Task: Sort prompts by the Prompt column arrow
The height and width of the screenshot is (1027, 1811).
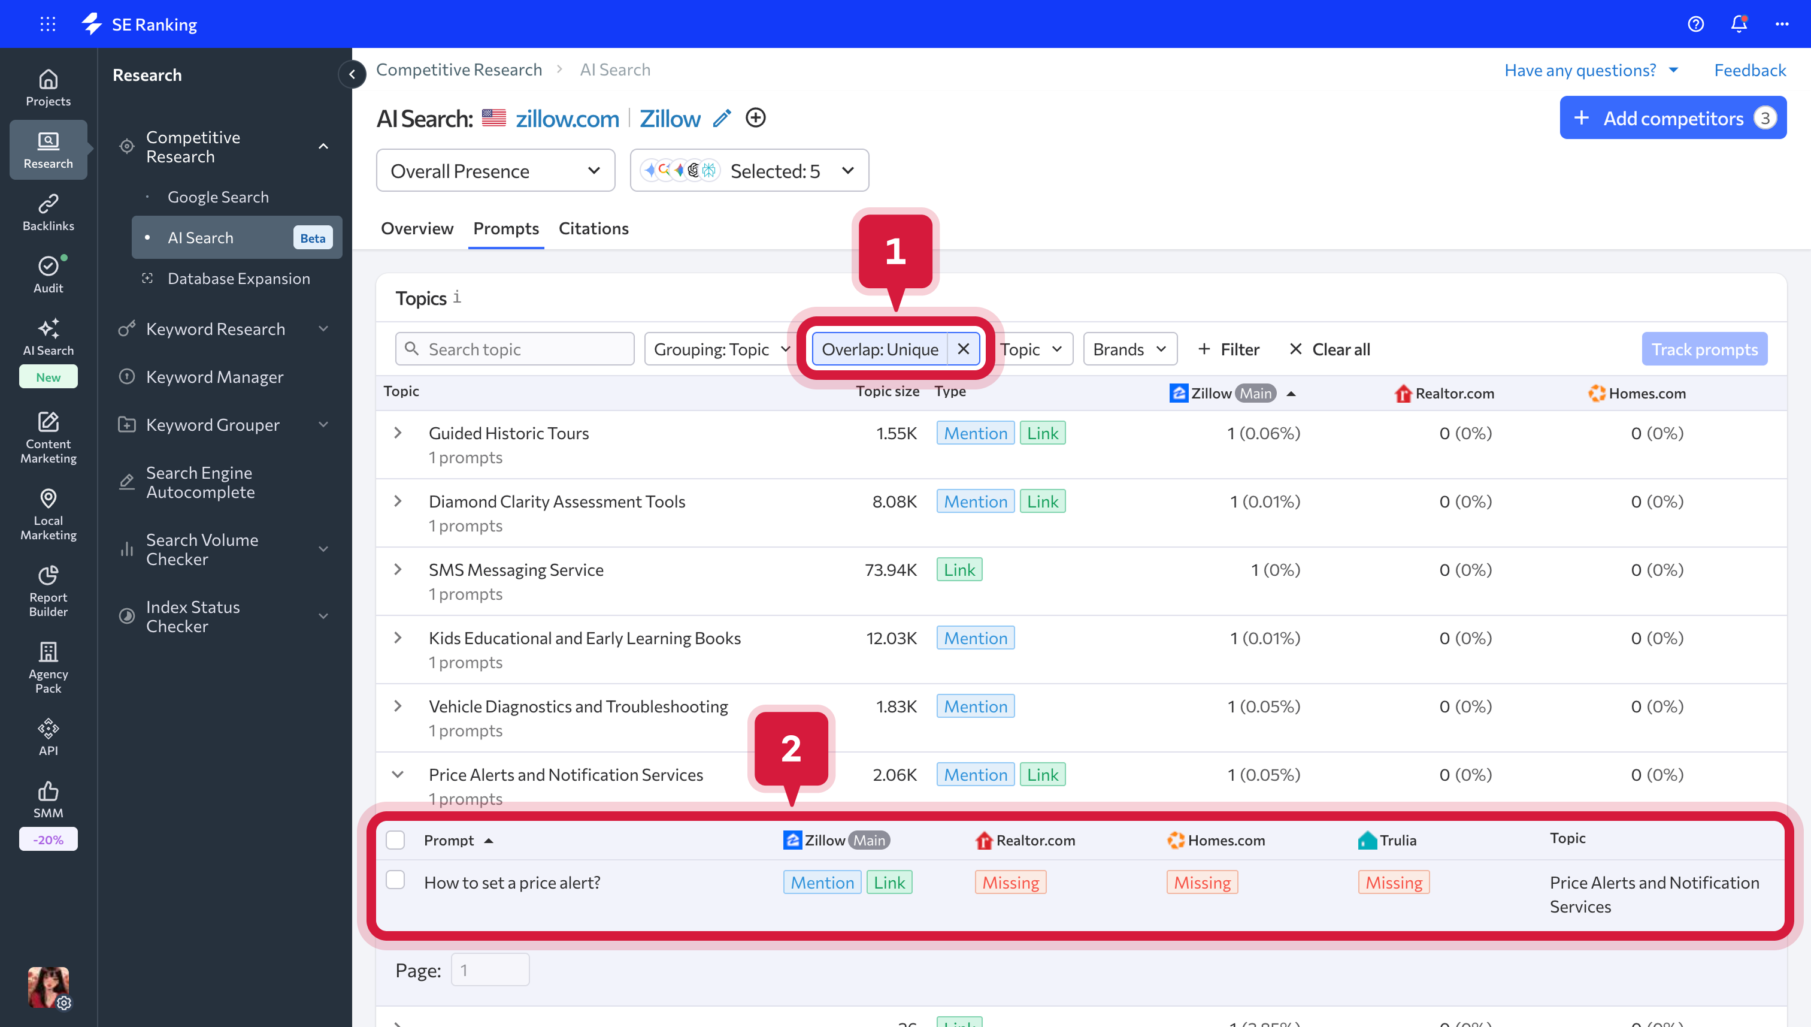Action: pyautogui.click(x=489, y=841)
